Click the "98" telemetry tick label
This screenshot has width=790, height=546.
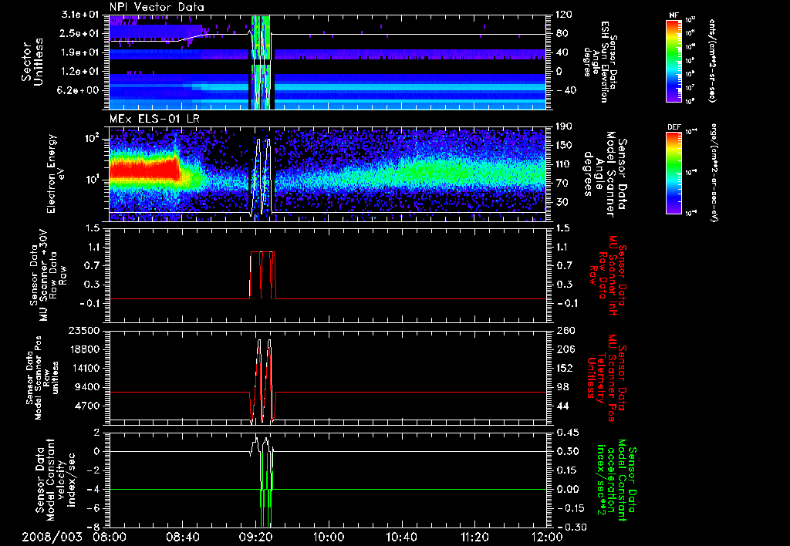point(562,387)
